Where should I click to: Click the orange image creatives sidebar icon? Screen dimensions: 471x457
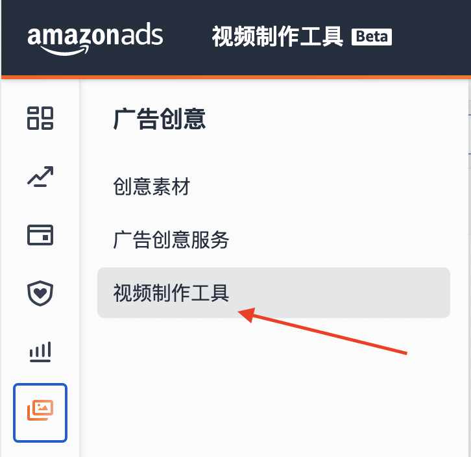pyautogui.click(x=40, y=413)
